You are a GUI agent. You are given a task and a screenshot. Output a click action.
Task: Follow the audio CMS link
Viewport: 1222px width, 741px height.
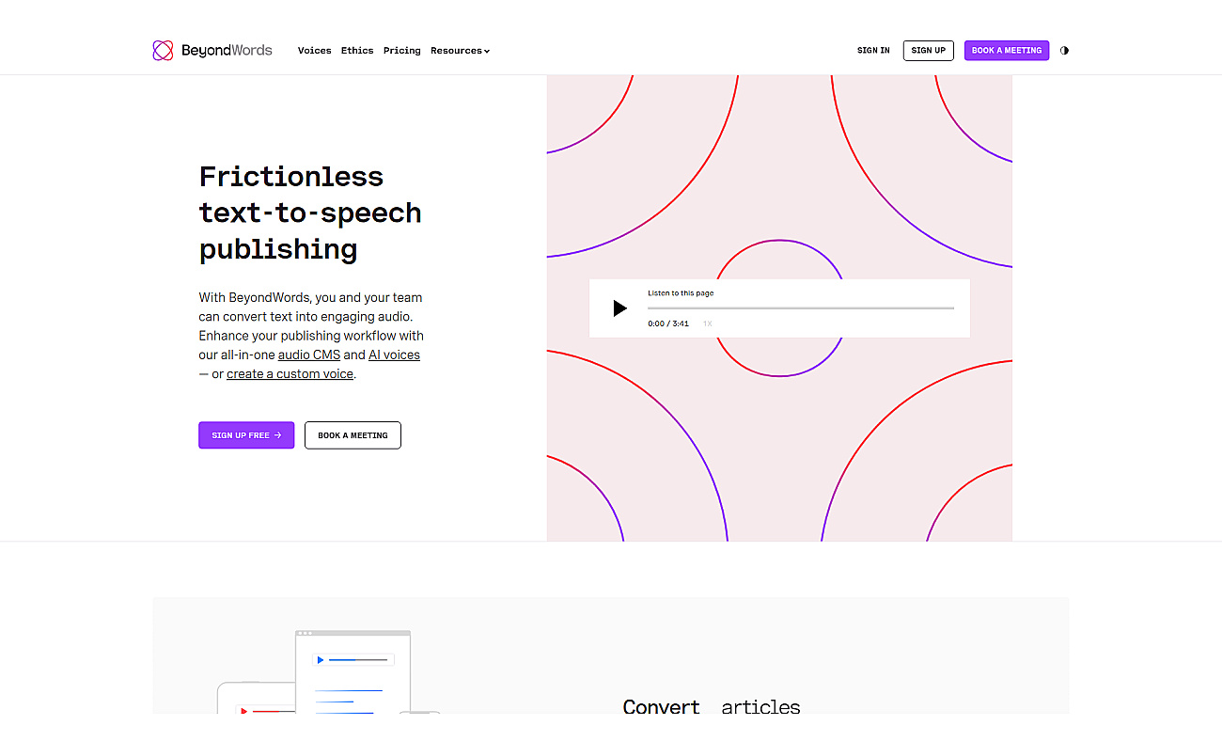click(309, 355)
